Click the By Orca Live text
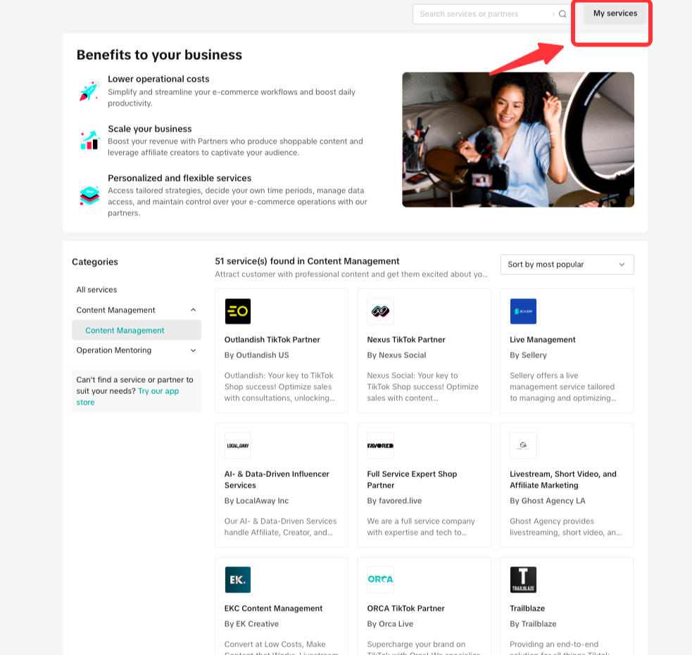 point(390,623)
